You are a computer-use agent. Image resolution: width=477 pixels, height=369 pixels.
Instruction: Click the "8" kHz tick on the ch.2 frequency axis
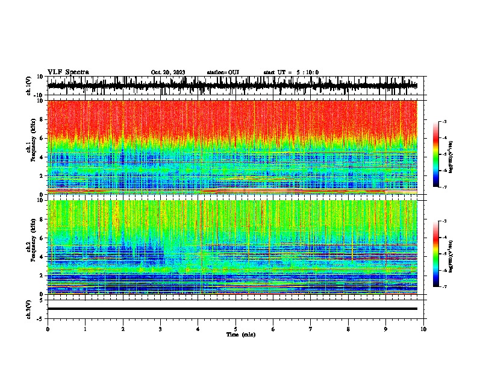(x=42, y=219)
